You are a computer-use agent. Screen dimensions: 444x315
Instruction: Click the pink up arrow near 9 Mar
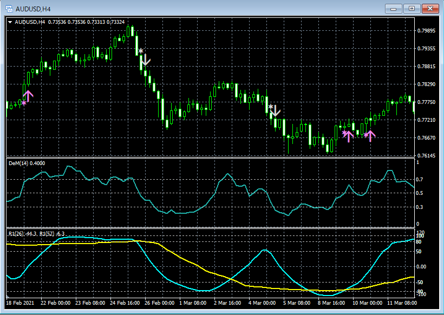[349, 136]
